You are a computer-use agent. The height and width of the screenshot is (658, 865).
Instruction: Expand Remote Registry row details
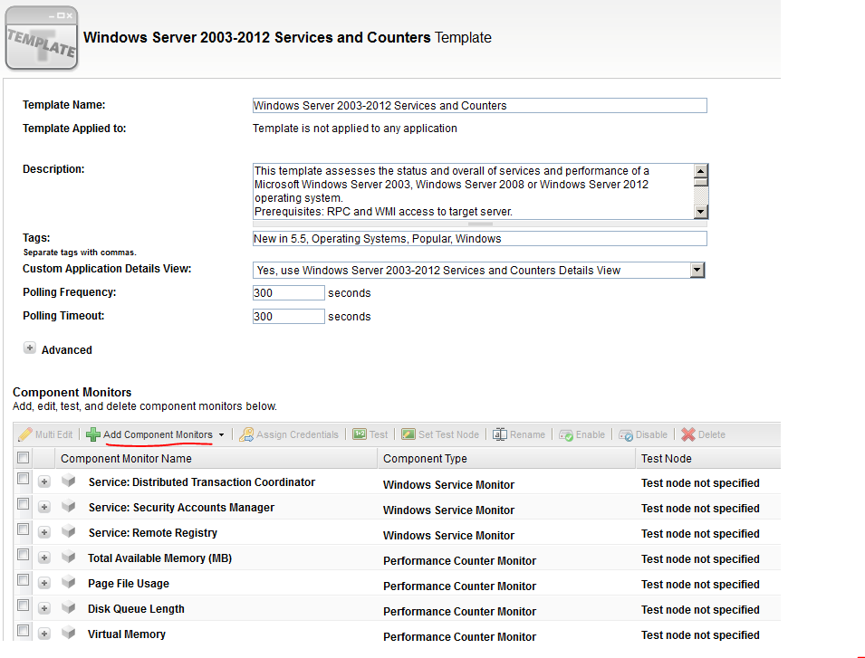[x=44, y=533]
